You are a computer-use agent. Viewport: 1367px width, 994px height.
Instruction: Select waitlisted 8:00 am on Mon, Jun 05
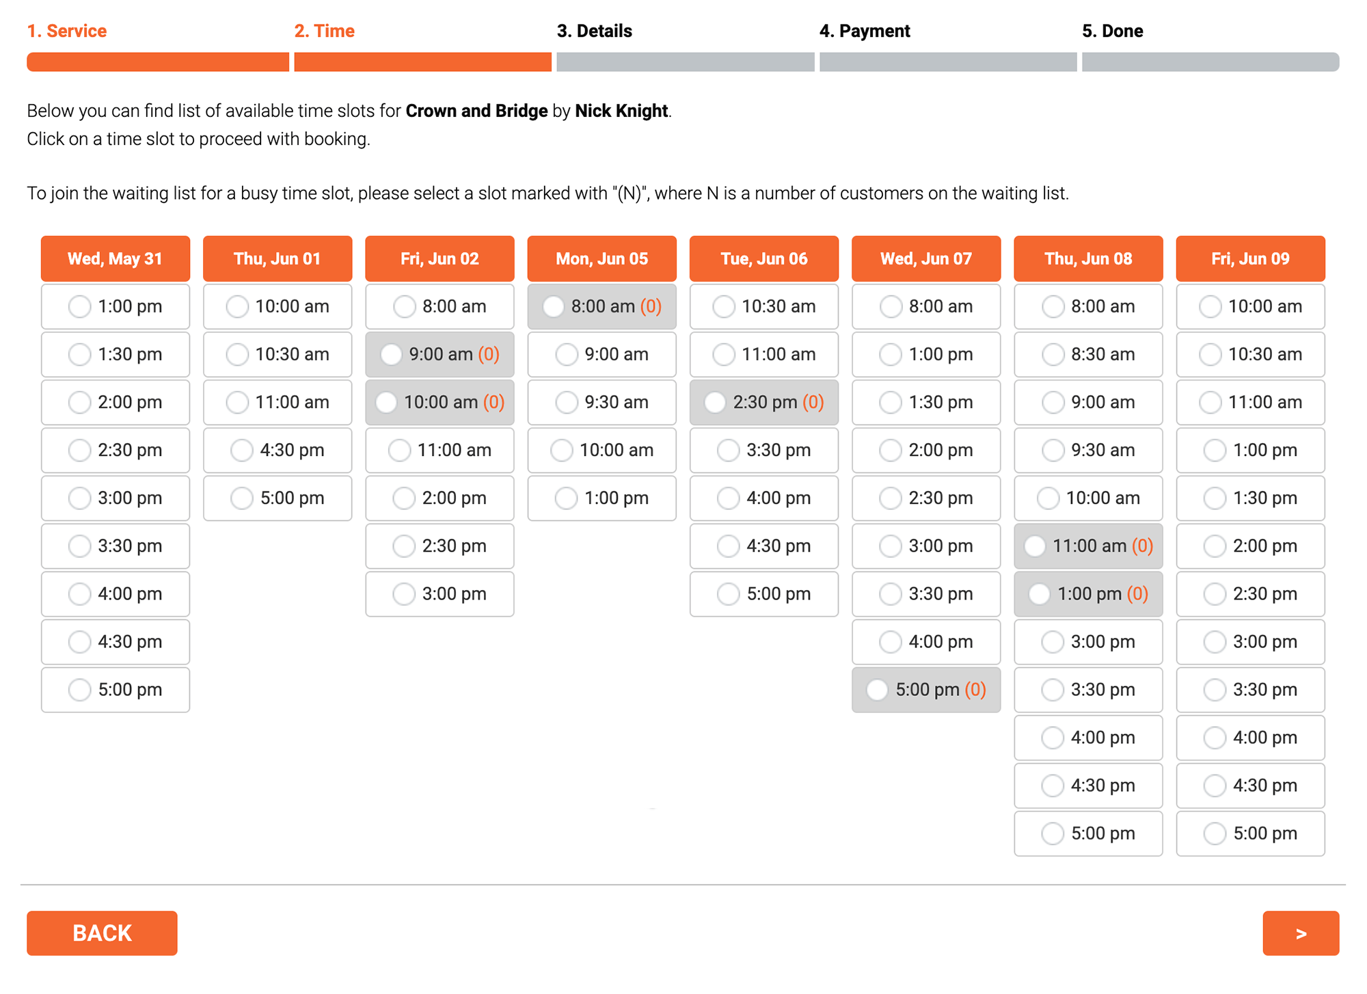point(601,306)
